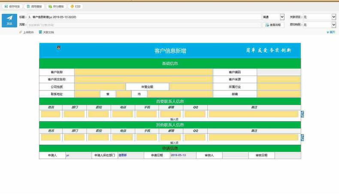Click the 年营业额 input field
Screen dimensions: 339x194
(x=191, y=87)
